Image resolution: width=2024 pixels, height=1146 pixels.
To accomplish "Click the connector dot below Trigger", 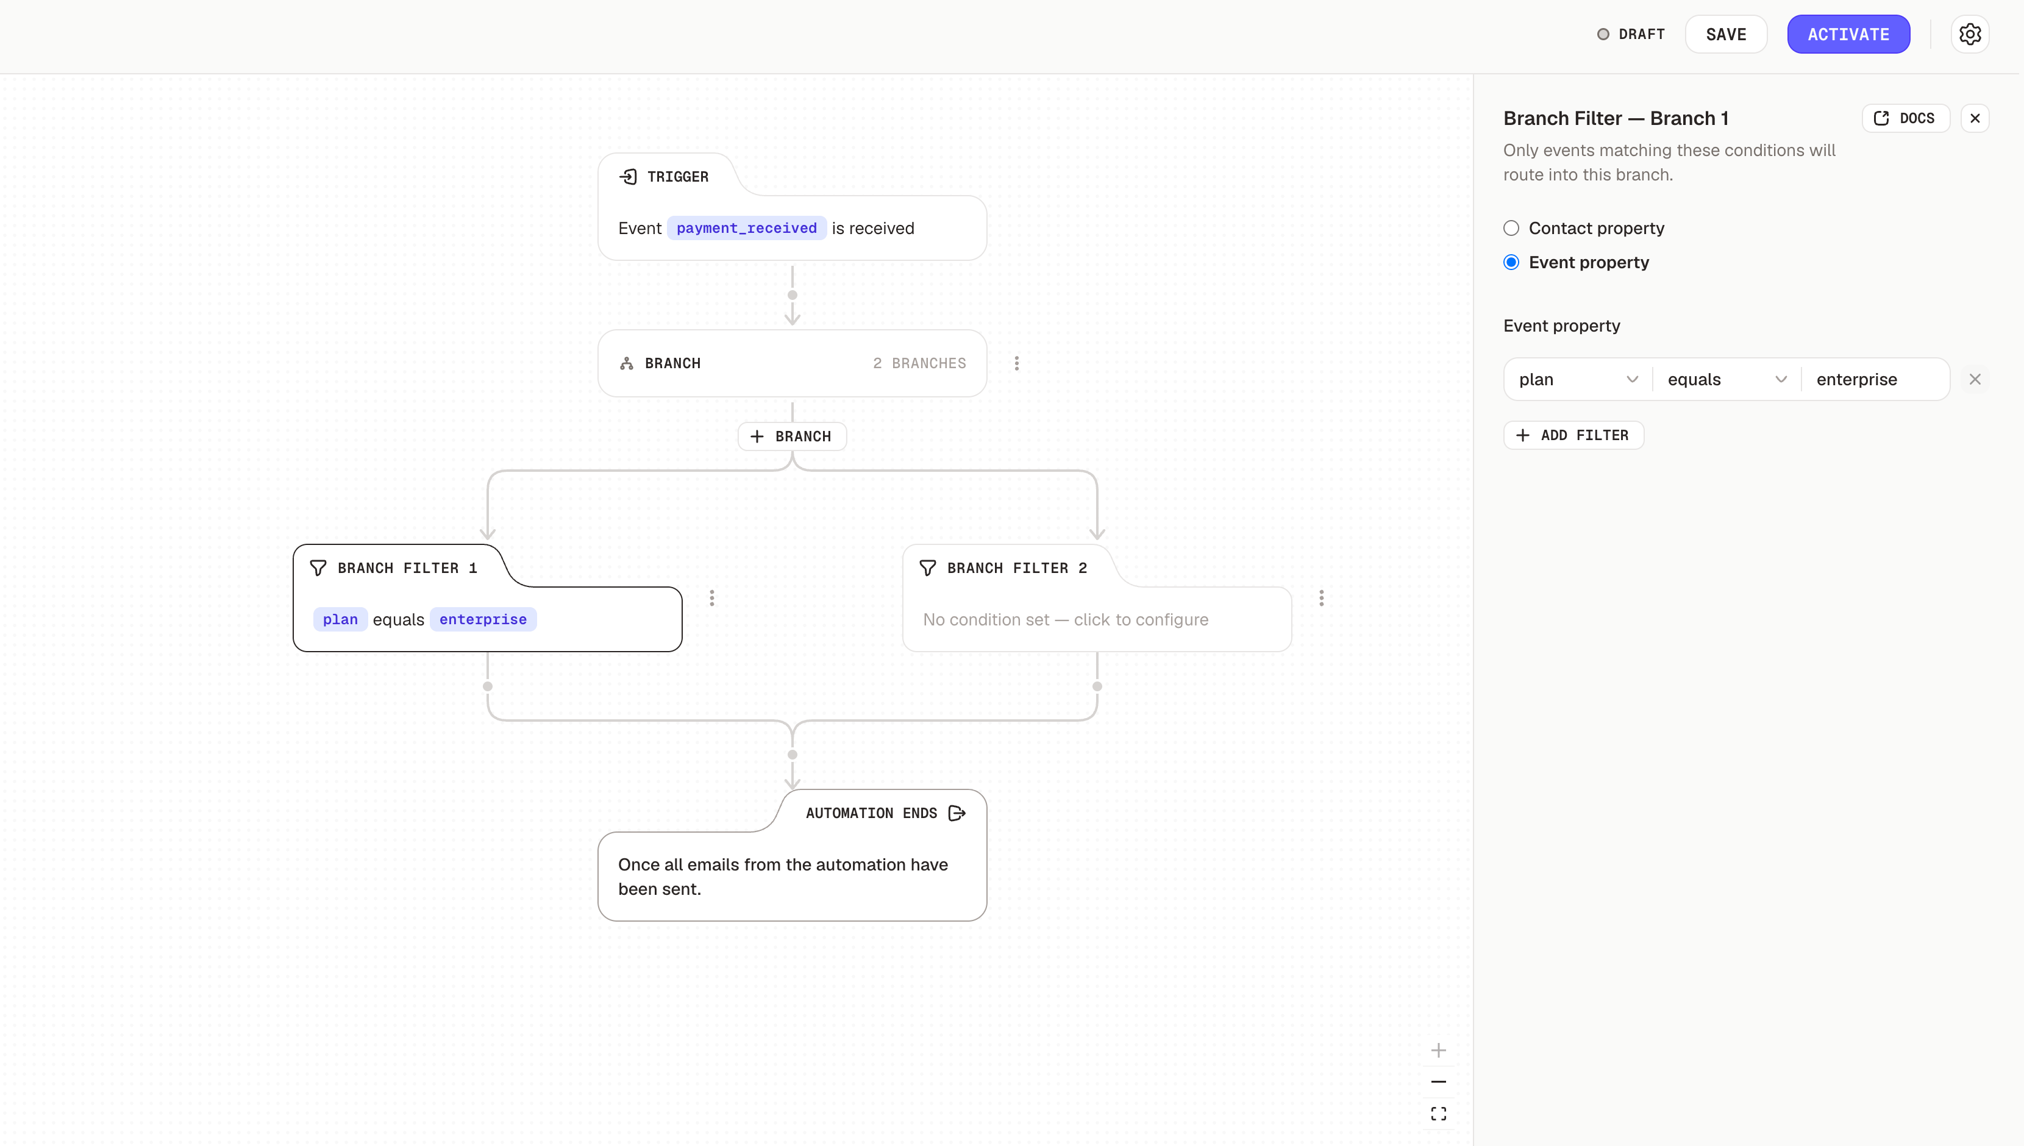I will (x=793, y=295).
